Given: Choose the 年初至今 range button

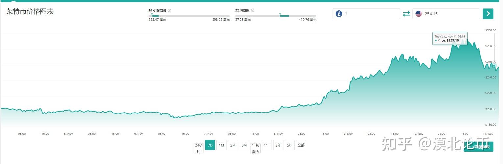Looking at the screenshot, I should click(x=255, y=148).
